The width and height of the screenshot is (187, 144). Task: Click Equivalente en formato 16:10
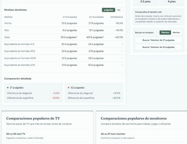point(20,58)
